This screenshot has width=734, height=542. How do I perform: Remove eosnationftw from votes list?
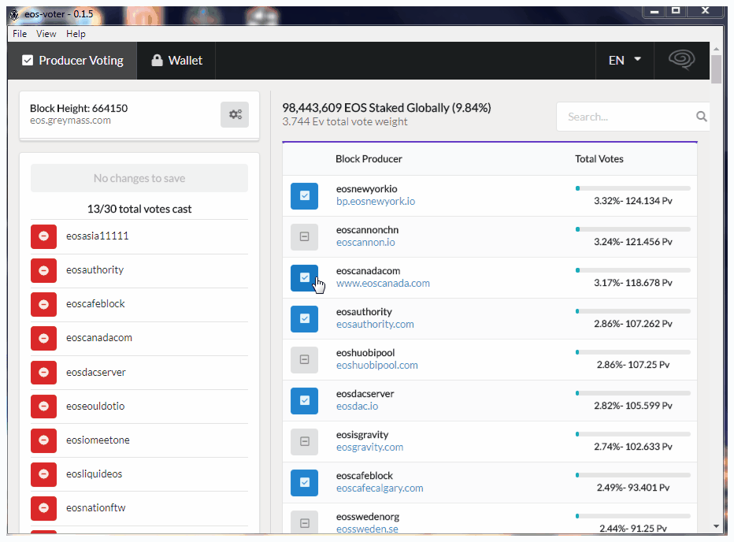(43, 508)
